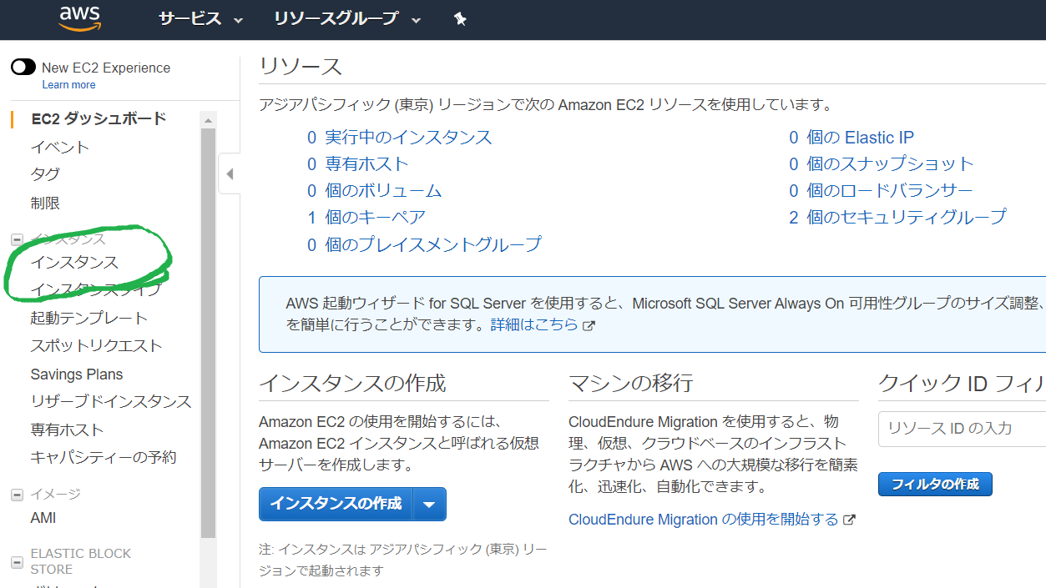1046x588 pixels.
Task: Click 0 個のロードバランサー link
Action: coord(882,190)
